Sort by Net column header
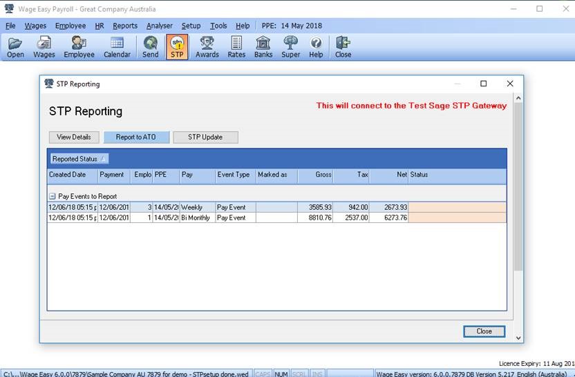The height and width of the screenshot is (377, 575). [x=388, y=175]
